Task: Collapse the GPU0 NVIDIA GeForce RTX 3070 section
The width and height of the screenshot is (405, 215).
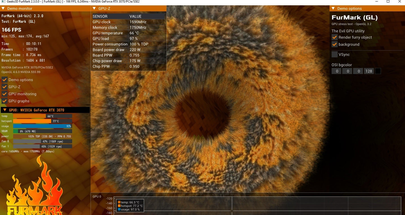Action: pyautogui.click(x=5, y=110)
